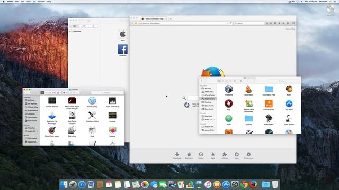Open Adobe Flash Player Install Manager icon
The image size is (339, 190).
[x=72, y=101]
